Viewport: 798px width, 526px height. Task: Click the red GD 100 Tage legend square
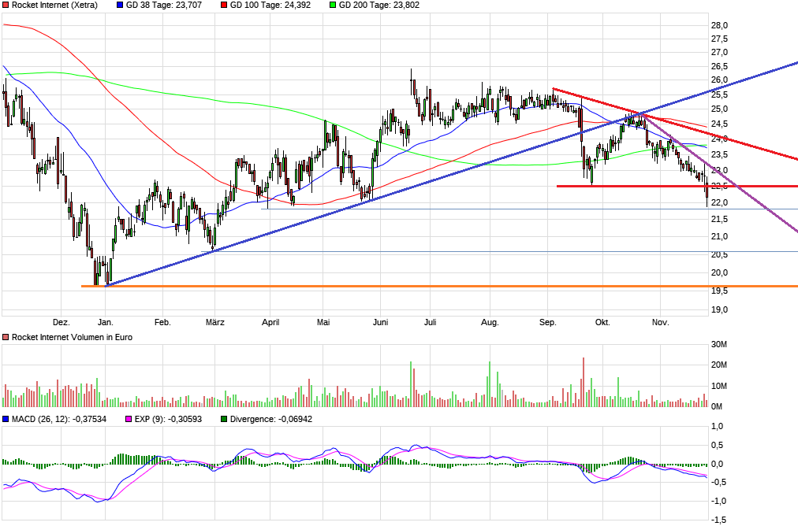point(223,5)
